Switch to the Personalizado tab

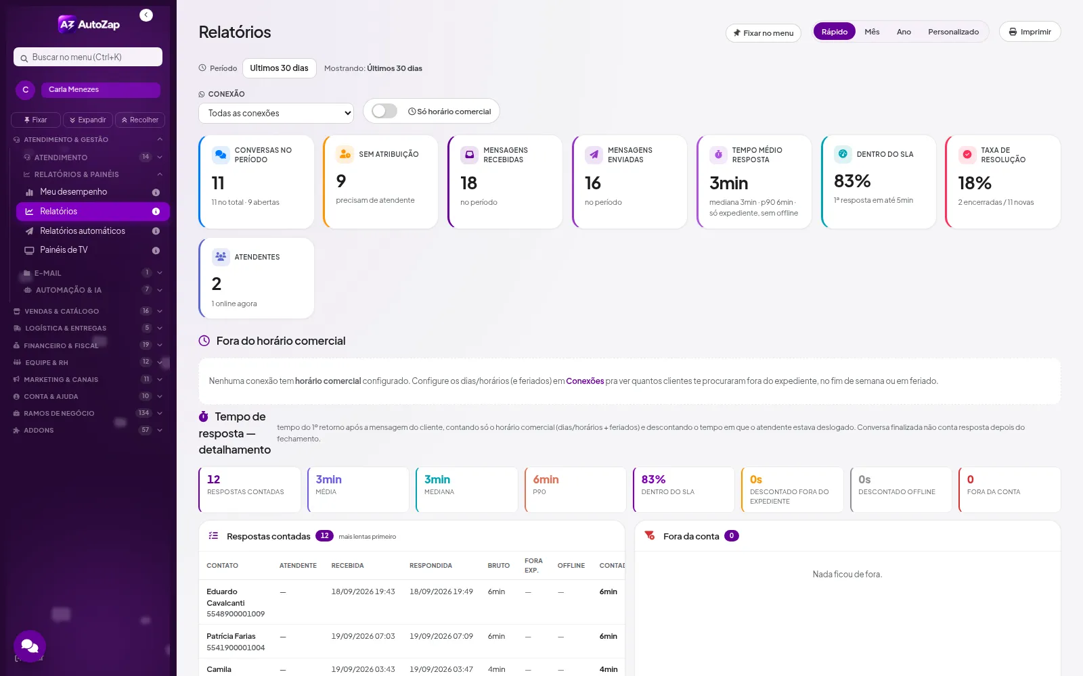click(953, 32)
